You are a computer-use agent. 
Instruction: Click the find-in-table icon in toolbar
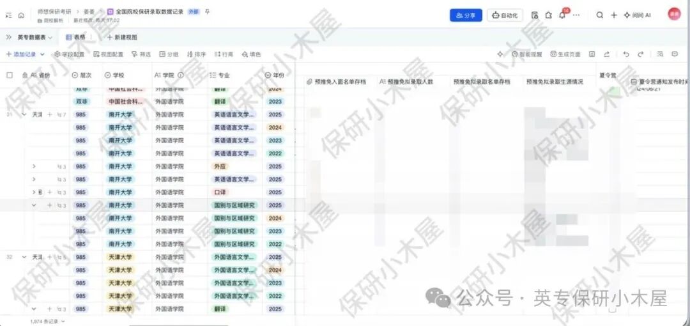pos(660,54)
